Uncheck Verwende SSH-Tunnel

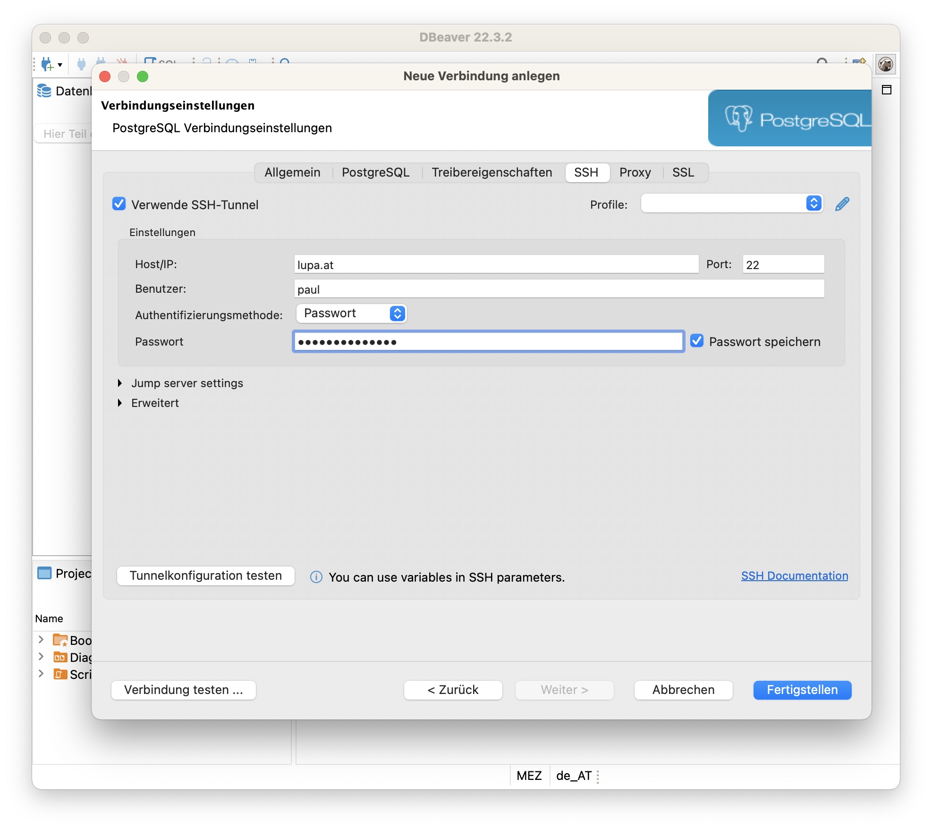(x=119, y=204)
